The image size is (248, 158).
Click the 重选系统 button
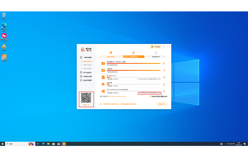[162, 104]
